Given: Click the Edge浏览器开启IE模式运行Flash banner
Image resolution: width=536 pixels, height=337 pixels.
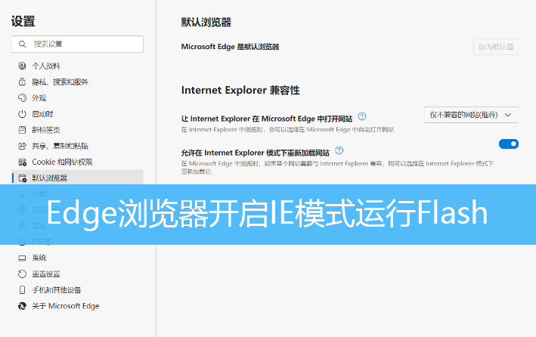Looking at the screenshot, I should tap(268, 214).
